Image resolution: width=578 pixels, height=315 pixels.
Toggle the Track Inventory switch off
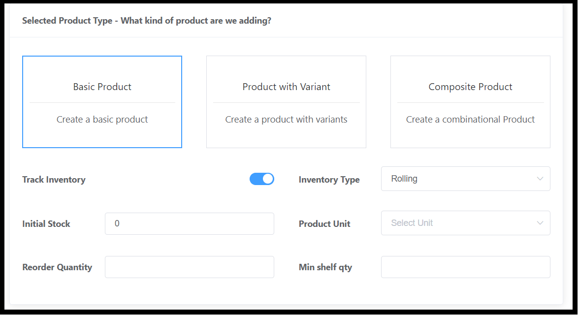tap(261, 179)
